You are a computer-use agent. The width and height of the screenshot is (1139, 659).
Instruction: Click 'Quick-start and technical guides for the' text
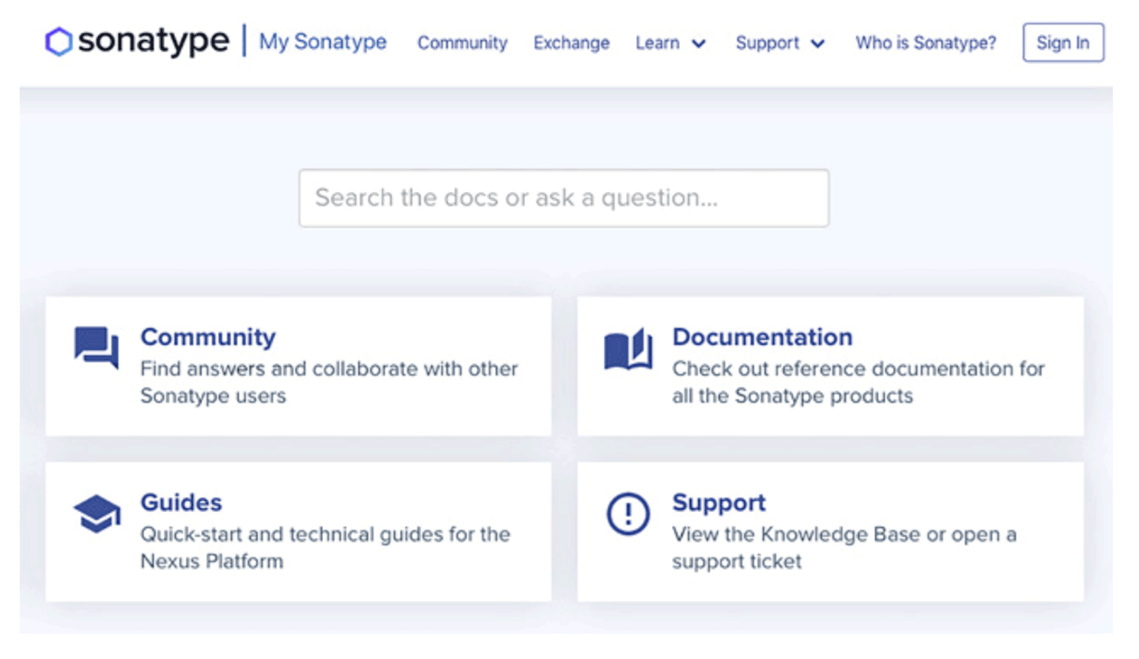pos(325,533)
